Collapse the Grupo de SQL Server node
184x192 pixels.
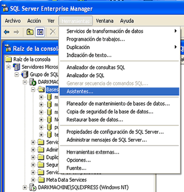tap(17, 74)
